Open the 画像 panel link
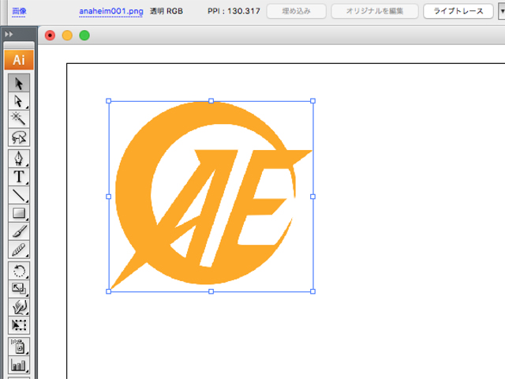 coord(19,11)
